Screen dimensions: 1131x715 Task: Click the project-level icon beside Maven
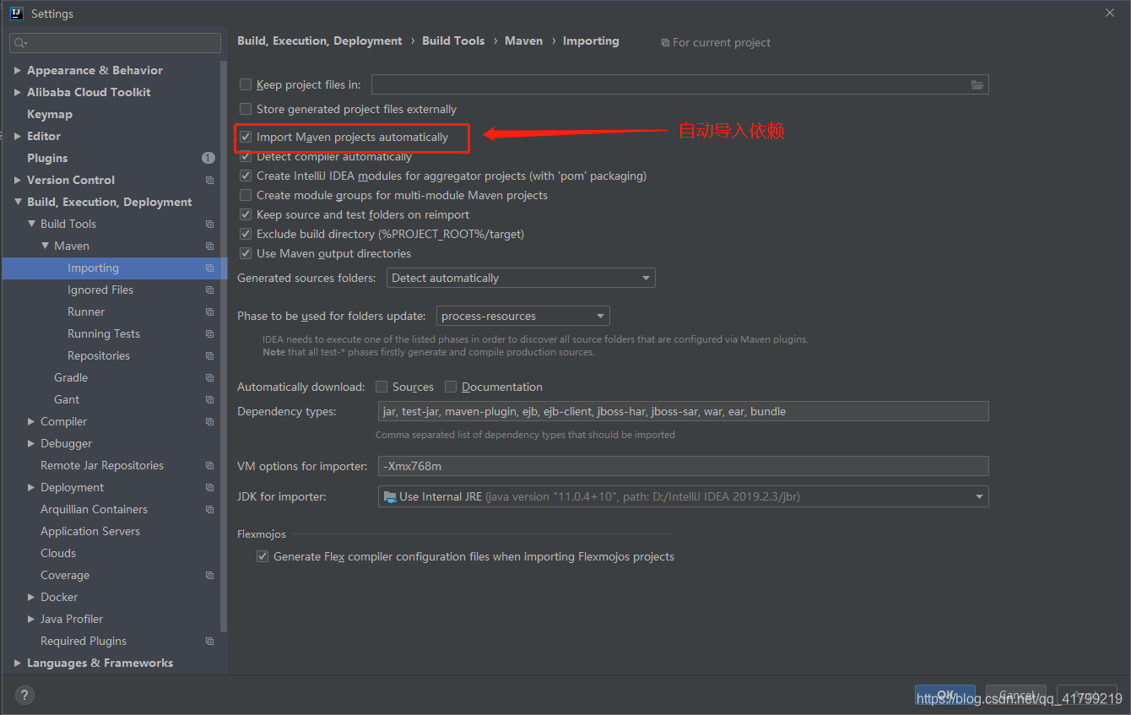209,246
